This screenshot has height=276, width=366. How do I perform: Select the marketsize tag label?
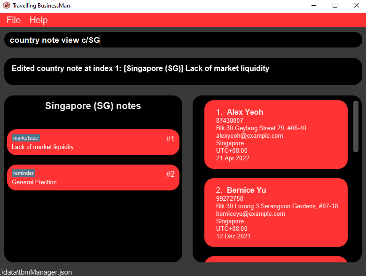26,138
